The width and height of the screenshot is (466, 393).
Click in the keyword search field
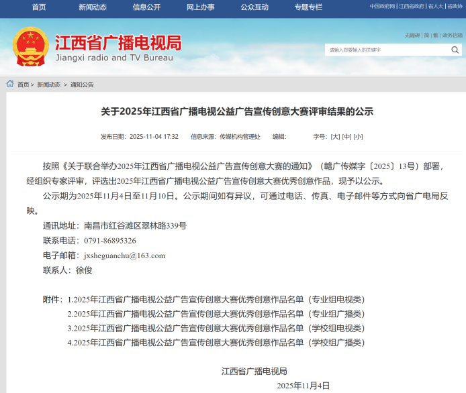(386, 50)
